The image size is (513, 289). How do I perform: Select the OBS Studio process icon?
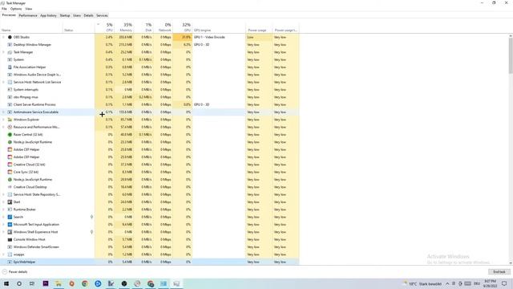[10, 37]
